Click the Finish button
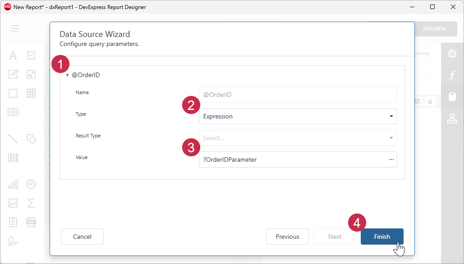 (381, 236)
